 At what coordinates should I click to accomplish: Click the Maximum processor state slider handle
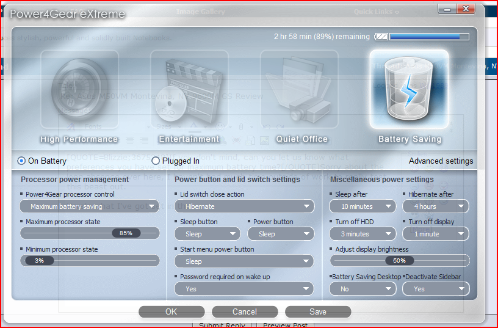(126, 233)
